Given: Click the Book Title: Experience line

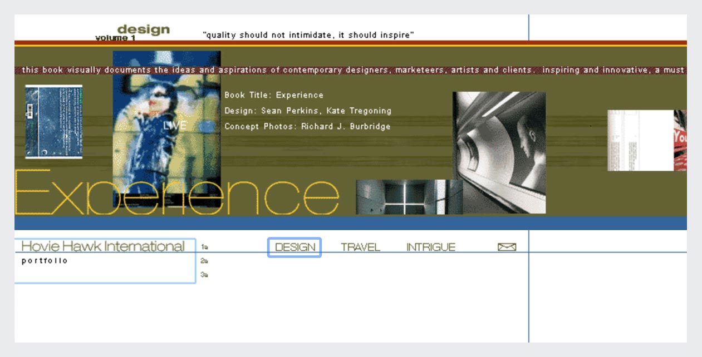Looking at the screenshot, I should (x=274, y=95).
